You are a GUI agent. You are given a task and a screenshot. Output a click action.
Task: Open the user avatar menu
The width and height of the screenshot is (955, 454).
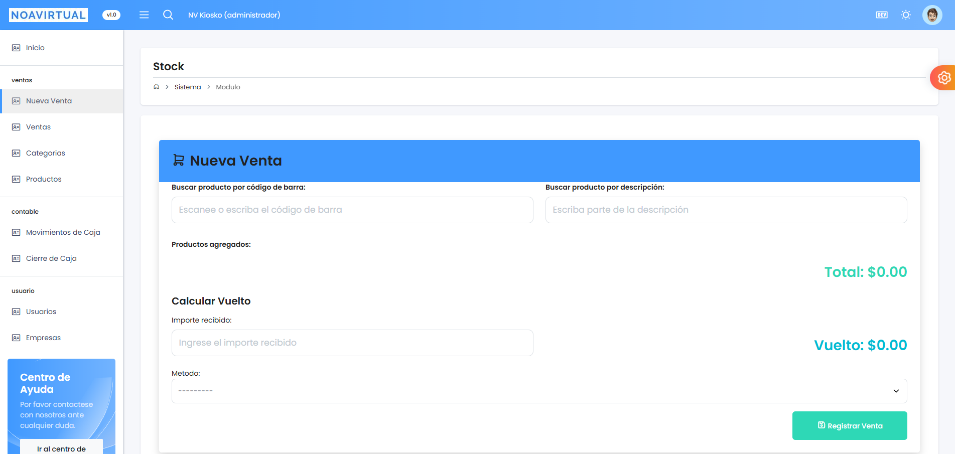click(932, 15)
